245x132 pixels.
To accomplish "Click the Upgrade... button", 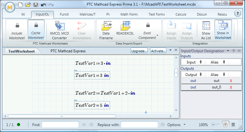I will 139,51.
